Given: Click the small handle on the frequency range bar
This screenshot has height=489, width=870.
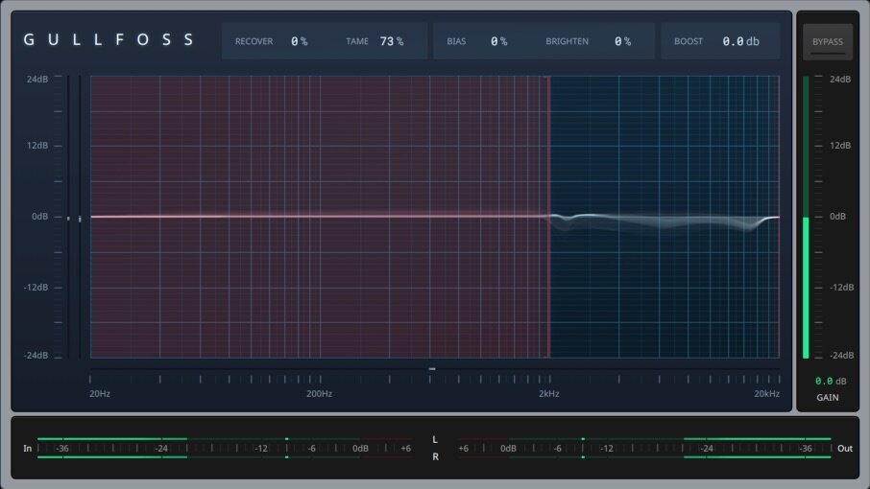Looking at the screenshot, I should pyautogui.click(x=432, y=369).
